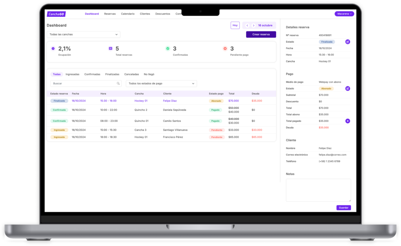Screen dimensions: 401x246
Task: Open the Macarena user menu
Action: 344,14
